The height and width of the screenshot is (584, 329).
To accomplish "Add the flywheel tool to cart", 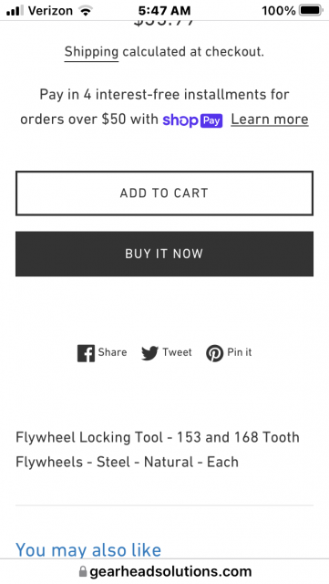I will [x=164, y=193].
